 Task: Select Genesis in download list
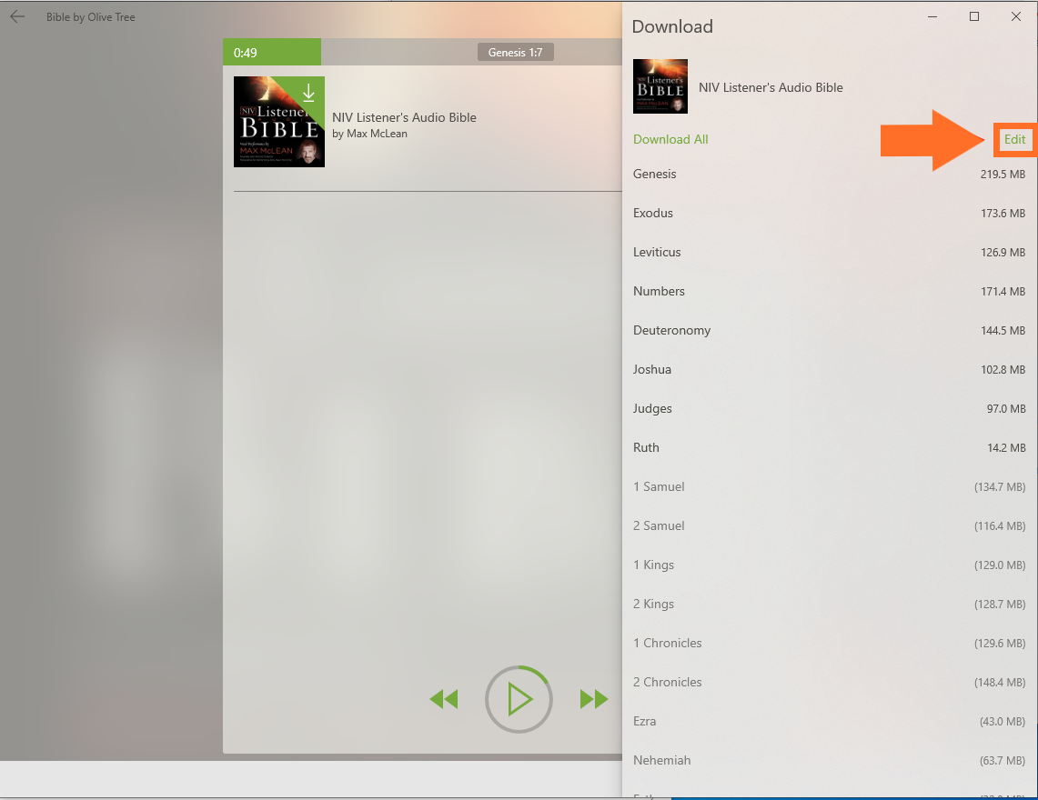click(655, 174)
